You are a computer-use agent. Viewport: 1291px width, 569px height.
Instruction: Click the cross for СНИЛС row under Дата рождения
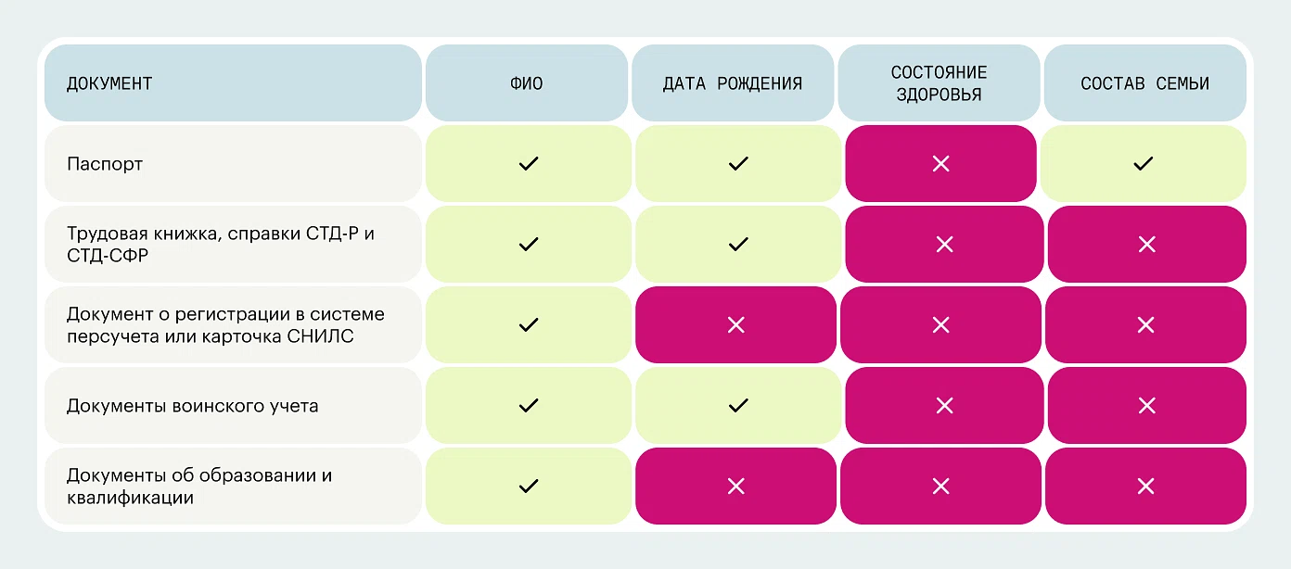tap(736, 325)
